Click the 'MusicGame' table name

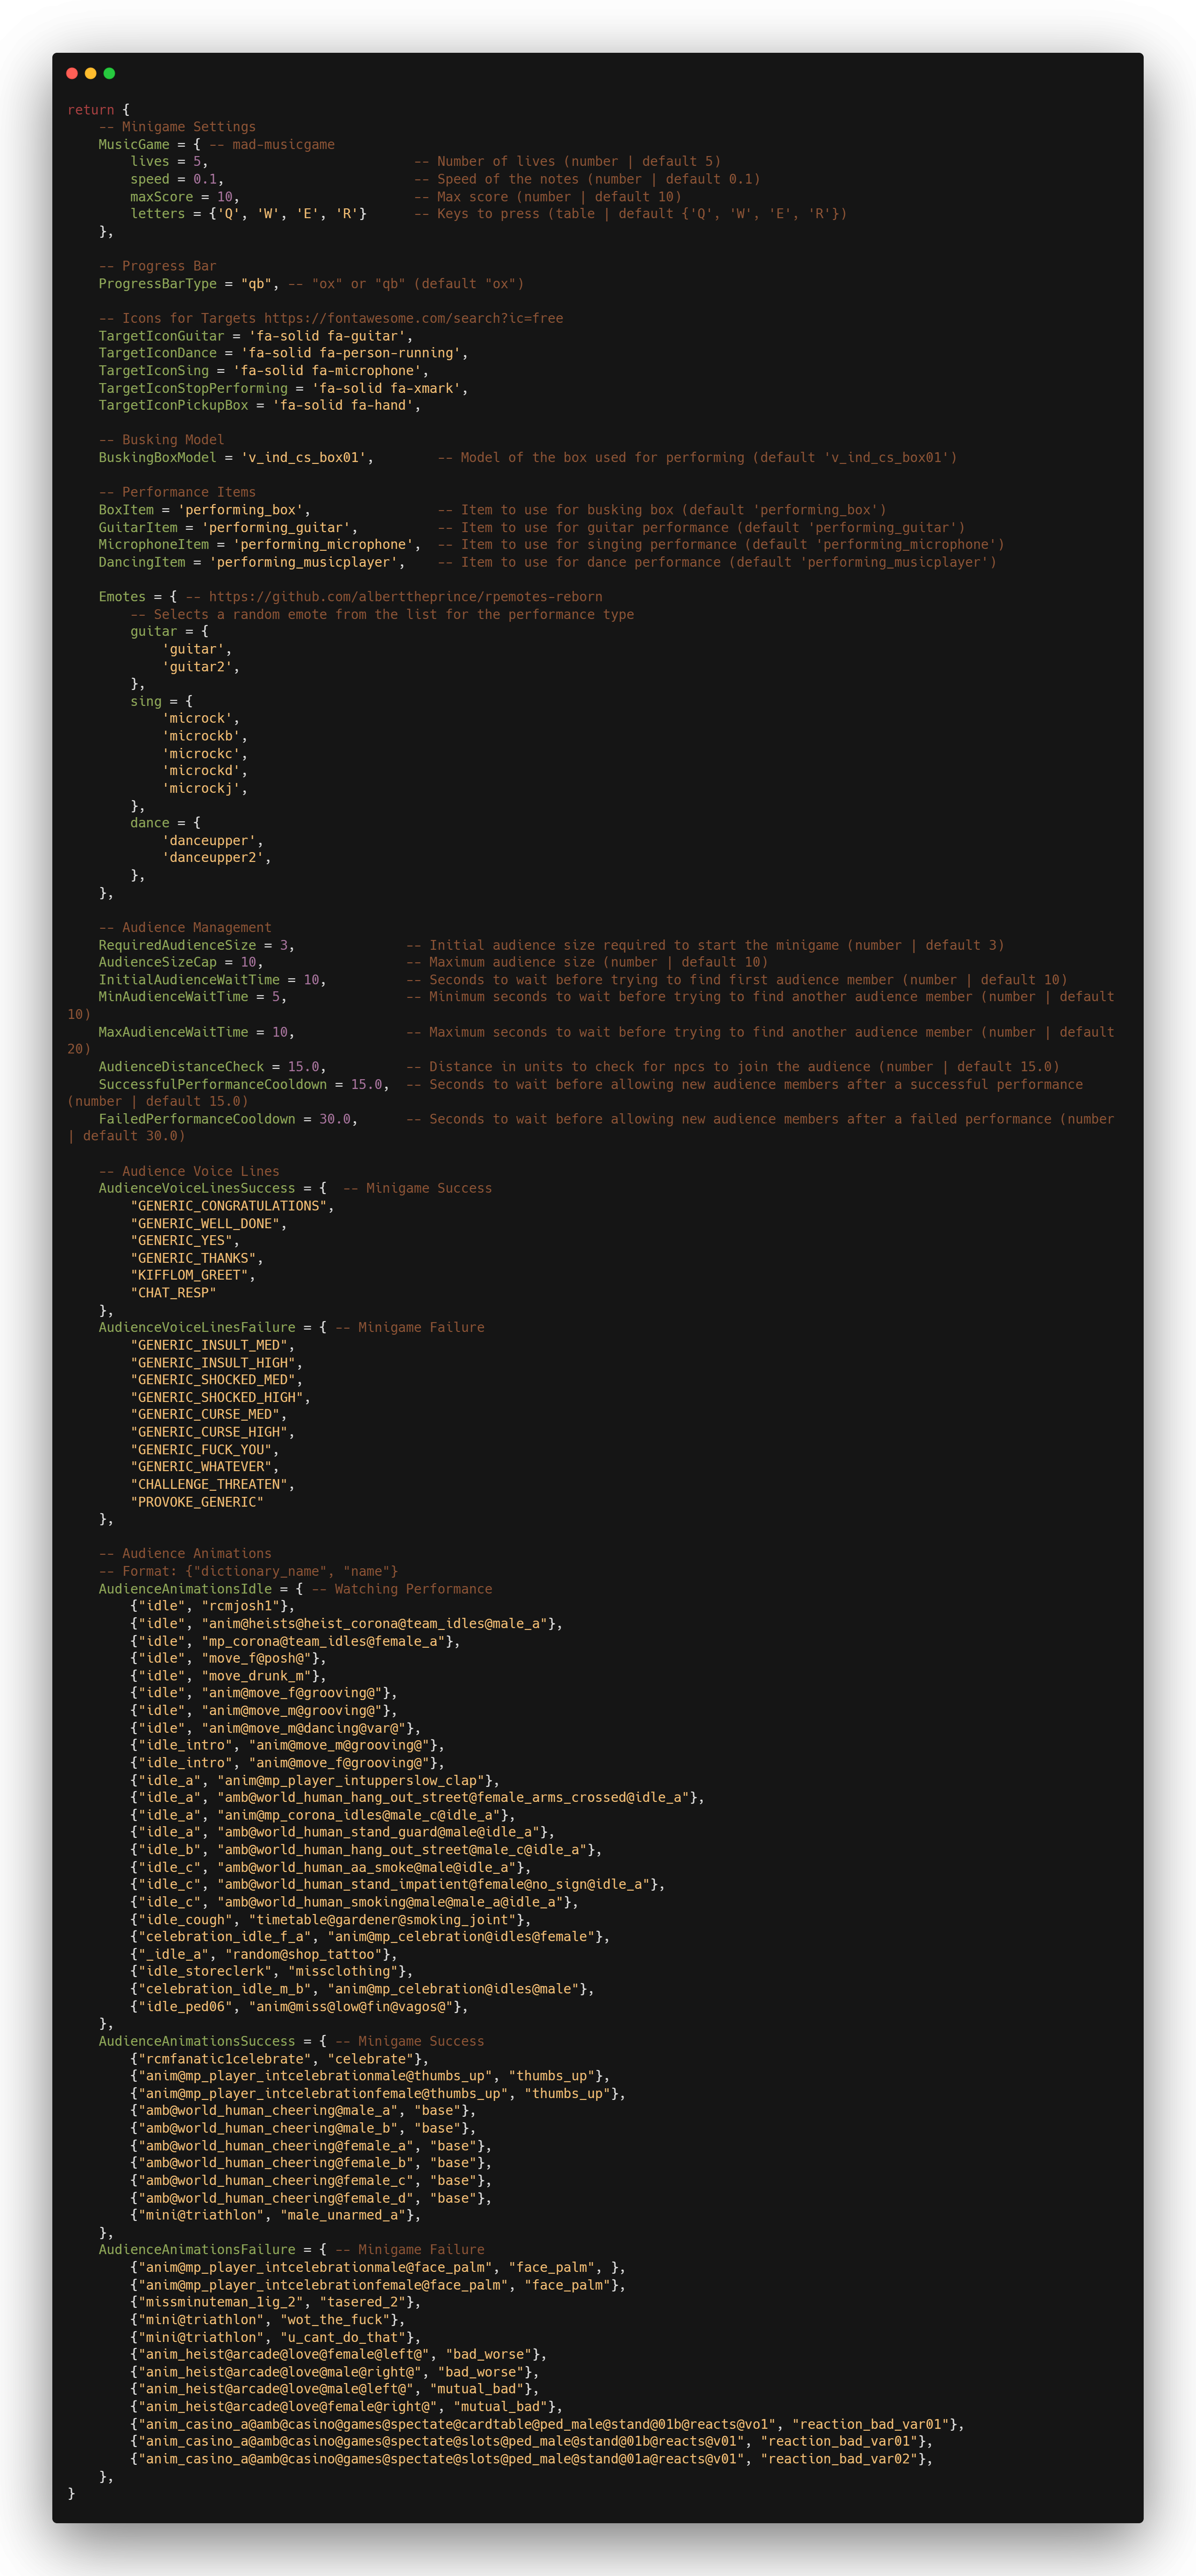pyautogui.click(x=134, y=145)
